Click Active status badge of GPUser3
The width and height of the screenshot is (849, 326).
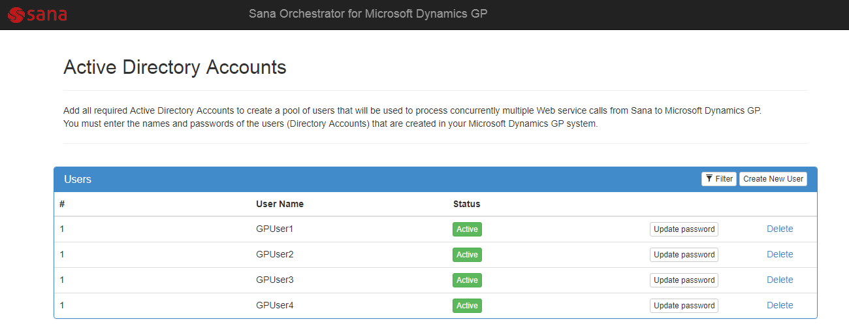[x=467, y=280]
